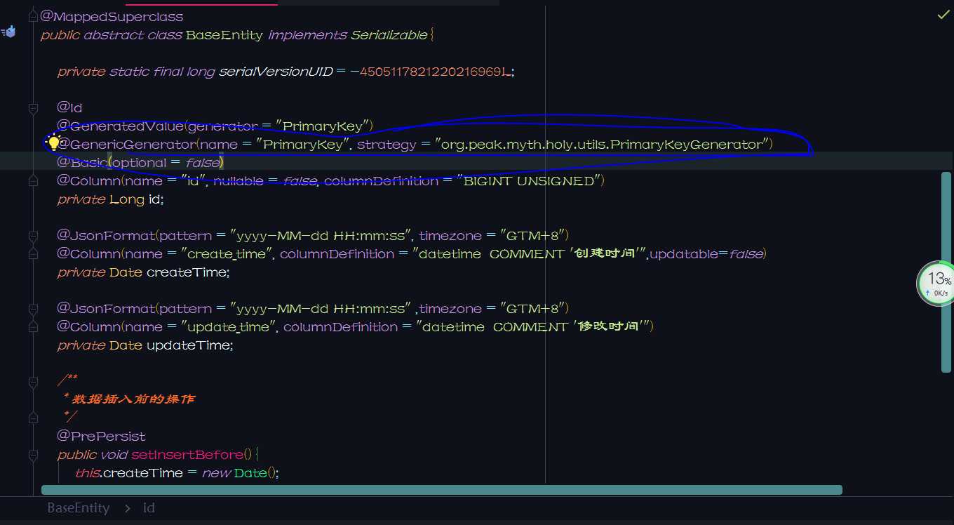Click the serialVersionUID constant name

pos(276,71)
